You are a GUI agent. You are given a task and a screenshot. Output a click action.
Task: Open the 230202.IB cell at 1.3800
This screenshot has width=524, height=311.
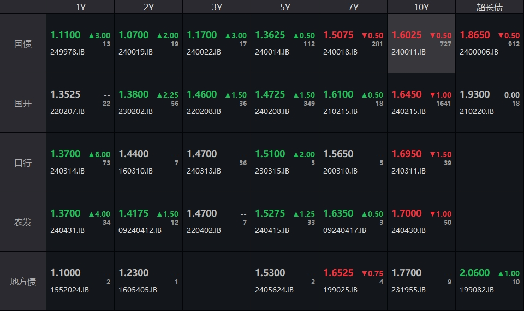pos(148,103)
